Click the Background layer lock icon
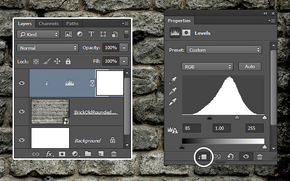The width and height of the screenshot is (290, 181). 113,140
